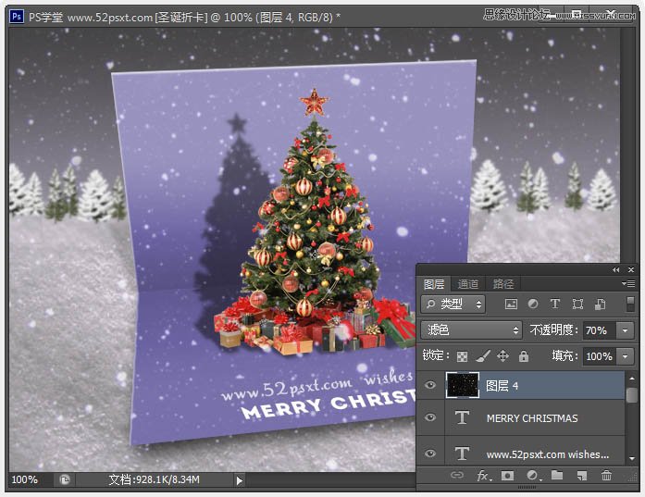645x497 pixels.
Task: Filter layers by adjustment layer icon
Action: 533,304
